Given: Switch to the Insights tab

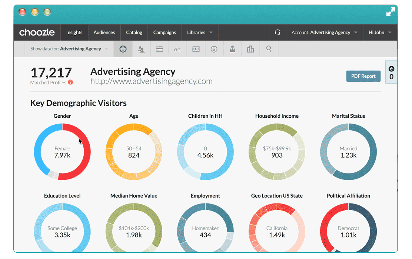Looking at the screenshot, I should [74, 33].
